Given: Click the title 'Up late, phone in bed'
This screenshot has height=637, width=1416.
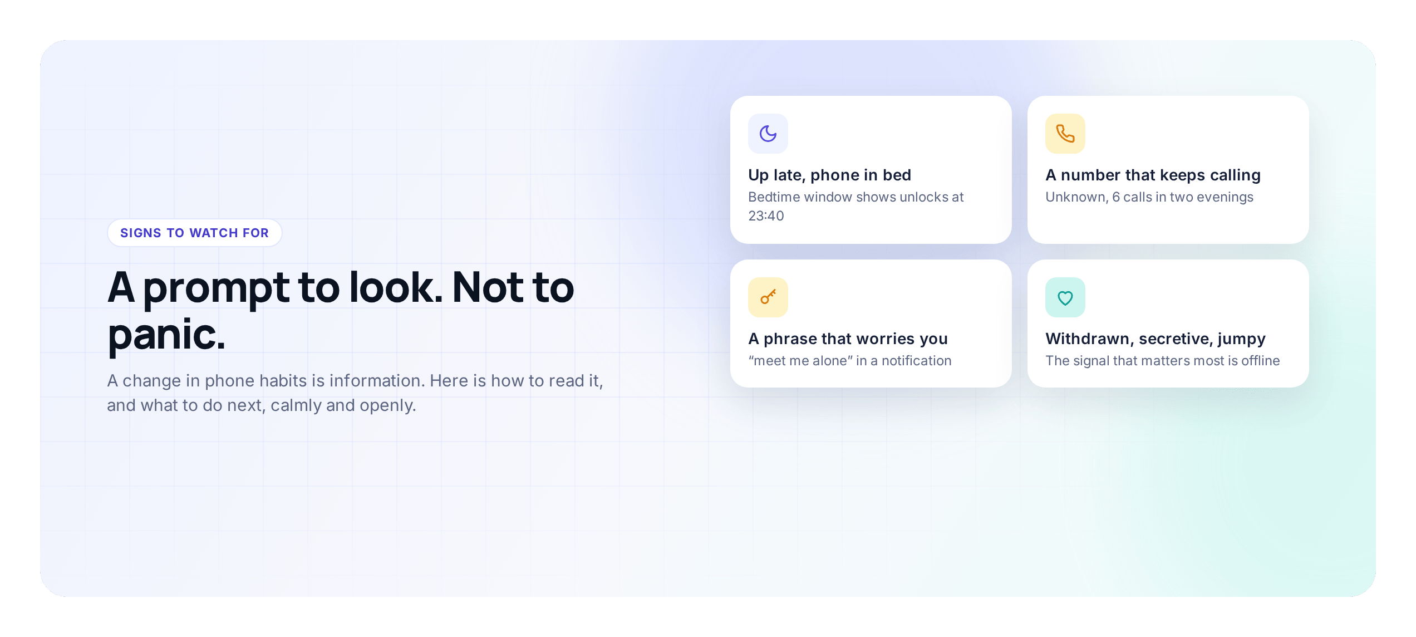Looking at the screenshot, I should tap(829, 175).
